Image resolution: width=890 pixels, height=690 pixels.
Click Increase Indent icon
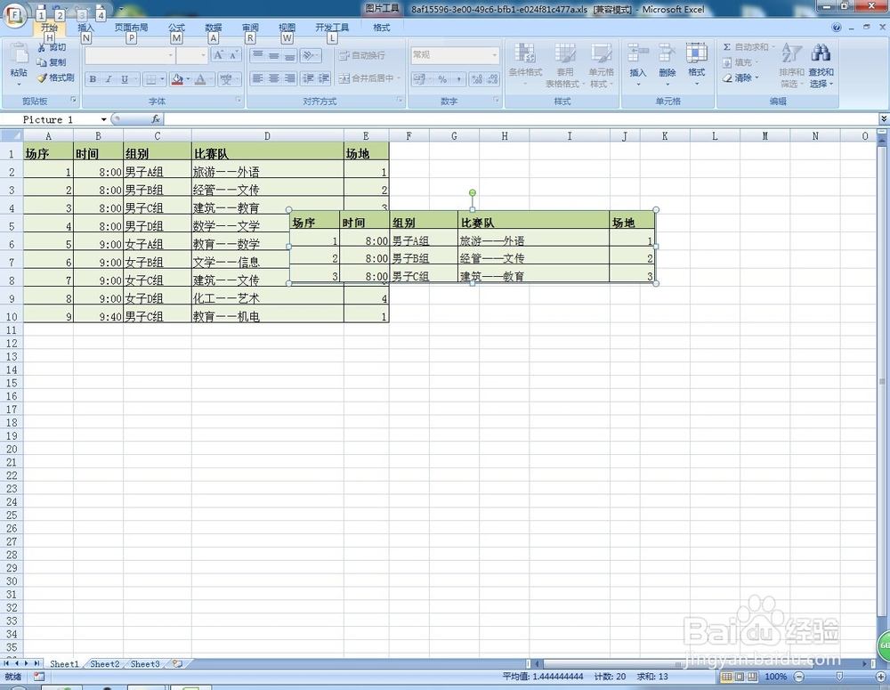[x=324, y=78]
